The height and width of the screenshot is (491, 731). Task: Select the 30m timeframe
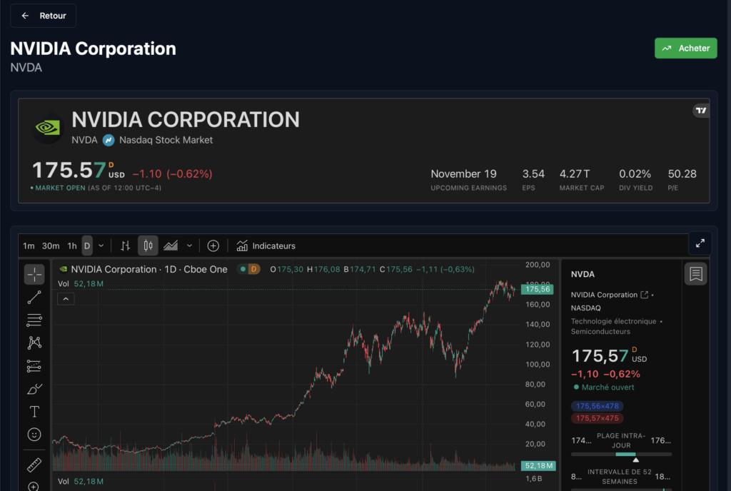click(51, 246)
